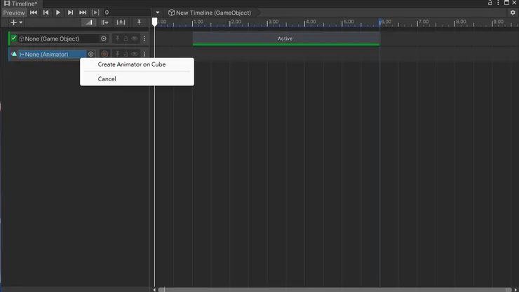
Task: Open the Add track plus dropdown
Action: coord(16,22)
